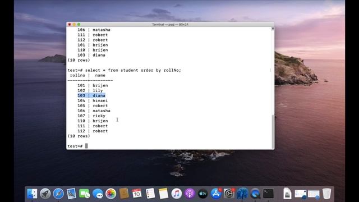Click the Terminal scrollbar thumb

(273, 132)
